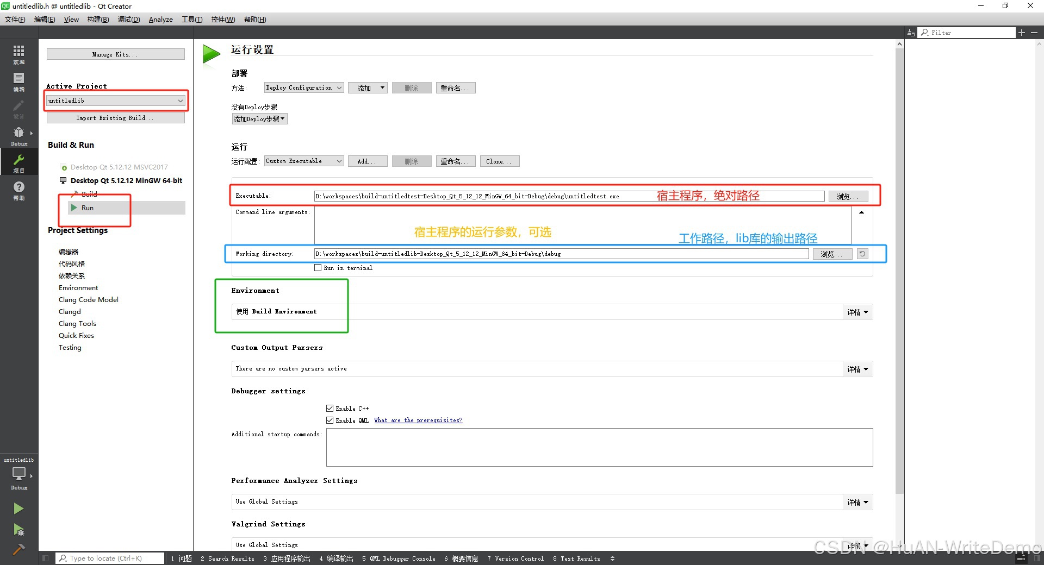Select Build under MinGW 64-bit kit
The image size is (1044, 565).
pyautogui.click(x=89, y=194)
